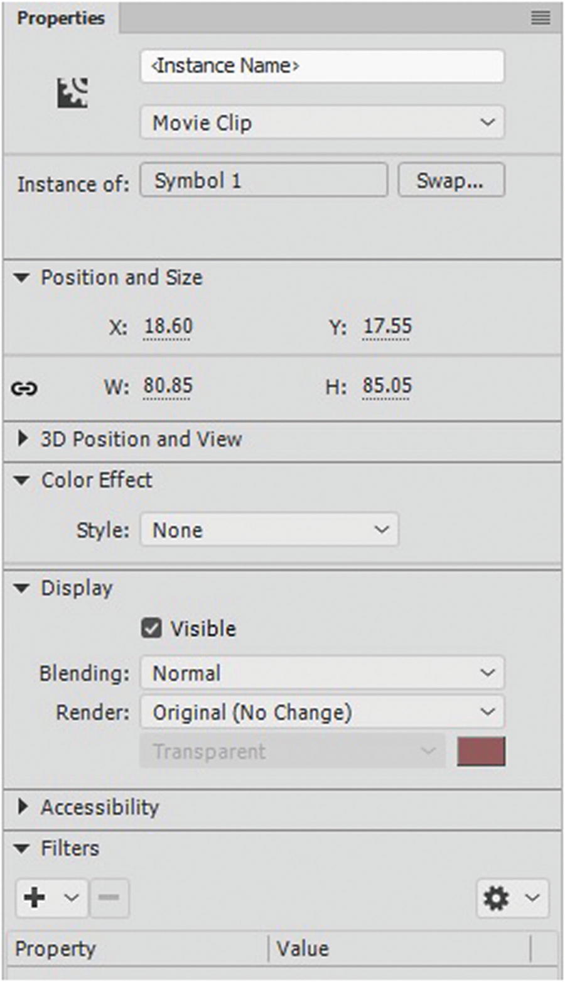Open the Blending mode dropdown

321,672
